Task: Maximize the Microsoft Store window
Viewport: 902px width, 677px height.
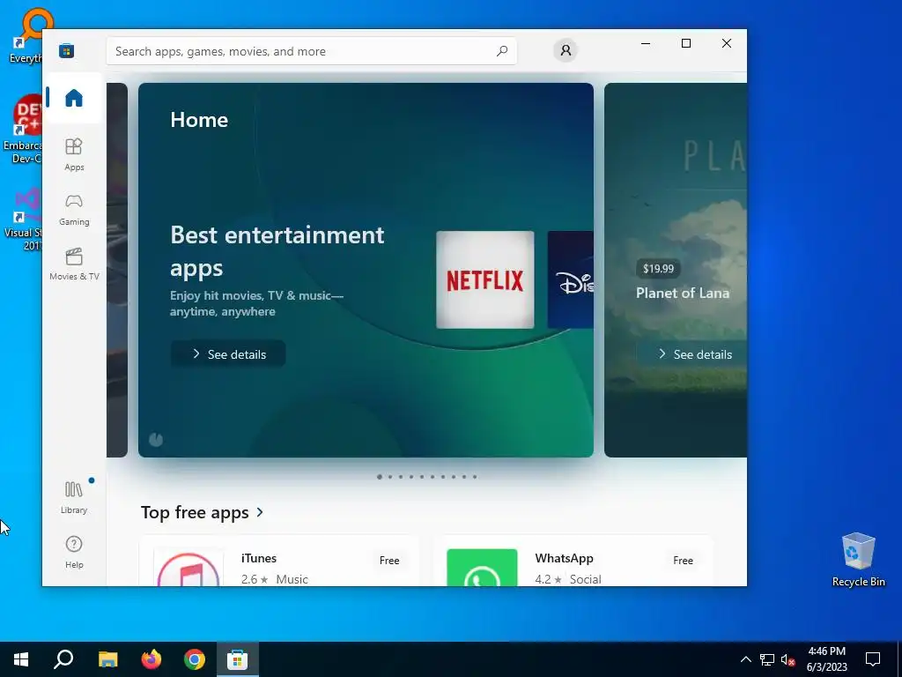Action: (685, 43)
